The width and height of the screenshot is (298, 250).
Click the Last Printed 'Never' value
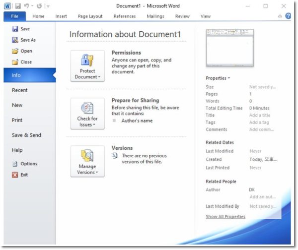[255, 168]
